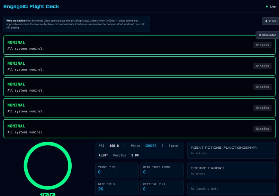Click the Agent Actions (FunctionGemma) heading
Screen dimensions: 279x196
(224, 148)
